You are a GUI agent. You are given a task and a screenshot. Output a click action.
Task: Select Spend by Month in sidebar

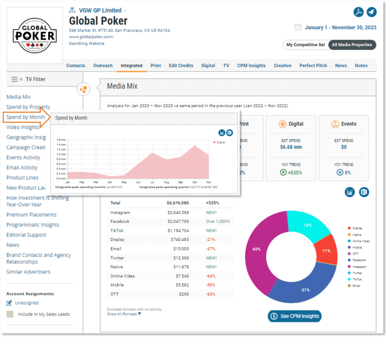[26, 117]
